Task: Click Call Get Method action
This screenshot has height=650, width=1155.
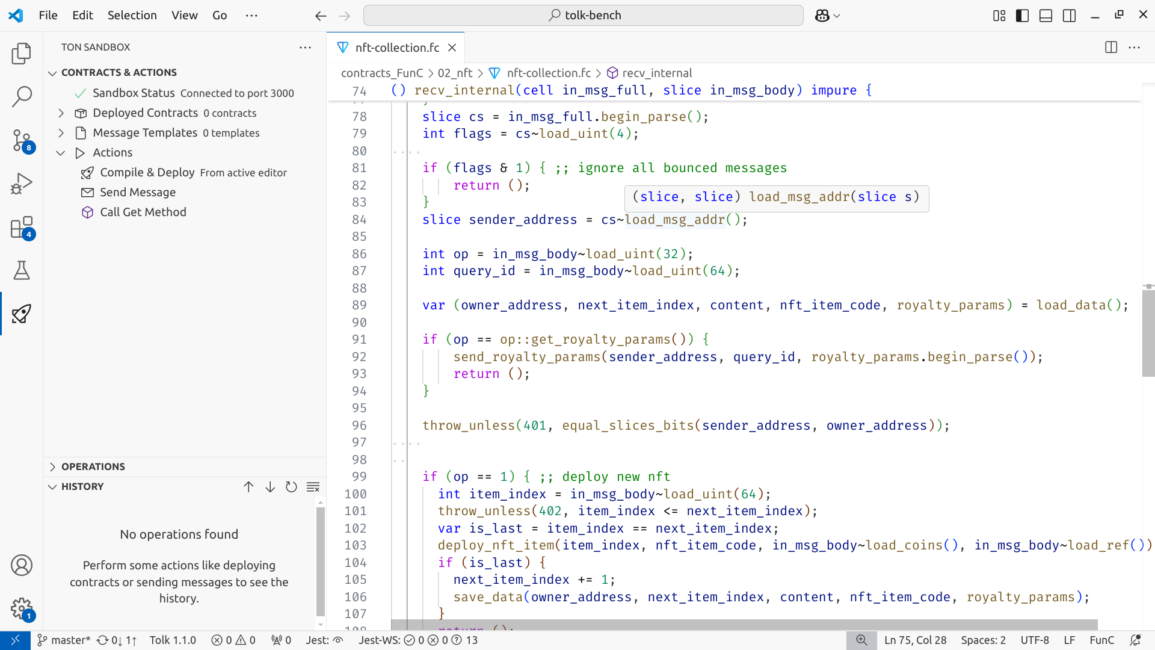Action: coord(143,212)
